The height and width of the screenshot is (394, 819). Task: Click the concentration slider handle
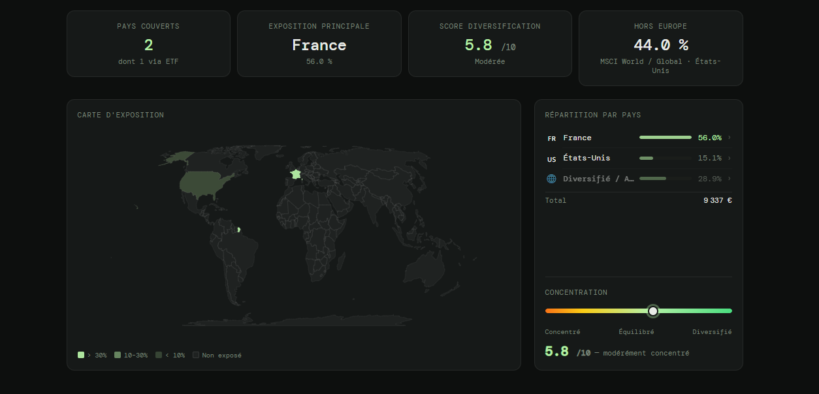pyautogui.click(x=653, y=311)
